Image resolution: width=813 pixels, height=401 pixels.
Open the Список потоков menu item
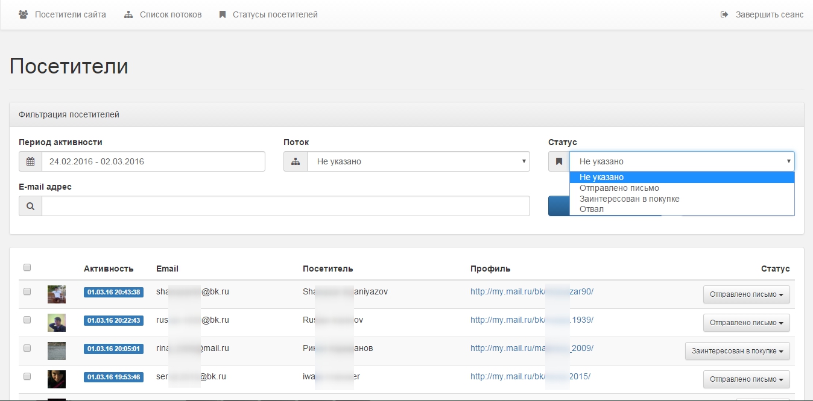point(171,14)
